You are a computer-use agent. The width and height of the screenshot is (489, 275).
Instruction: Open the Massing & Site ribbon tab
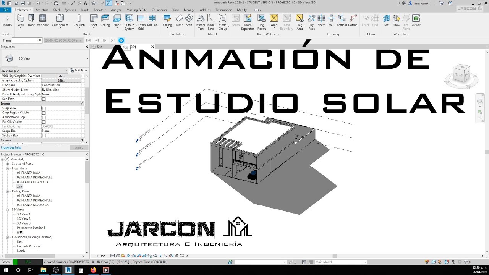136,10
